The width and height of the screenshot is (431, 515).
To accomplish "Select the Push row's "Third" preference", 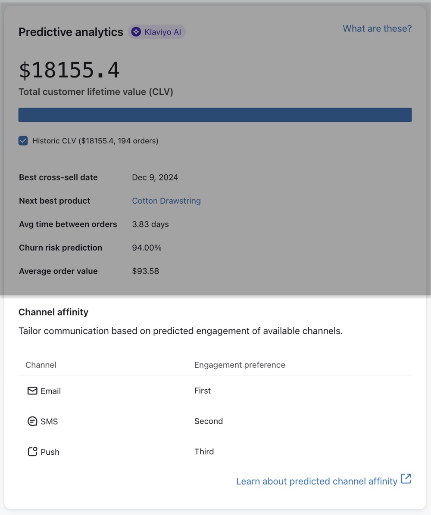I will [204, 451].
